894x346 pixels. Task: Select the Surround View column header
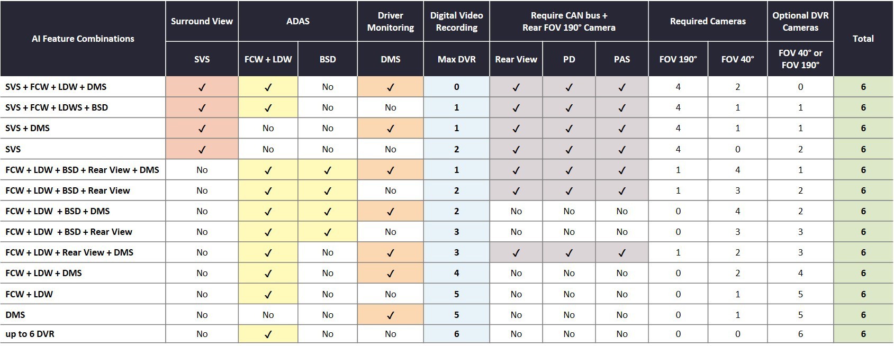click(x=202, y=21)
